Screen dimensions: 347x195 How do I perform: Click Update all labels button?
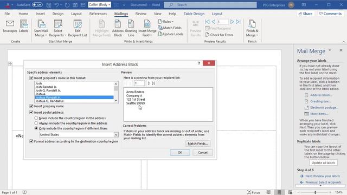click(323, 162)
